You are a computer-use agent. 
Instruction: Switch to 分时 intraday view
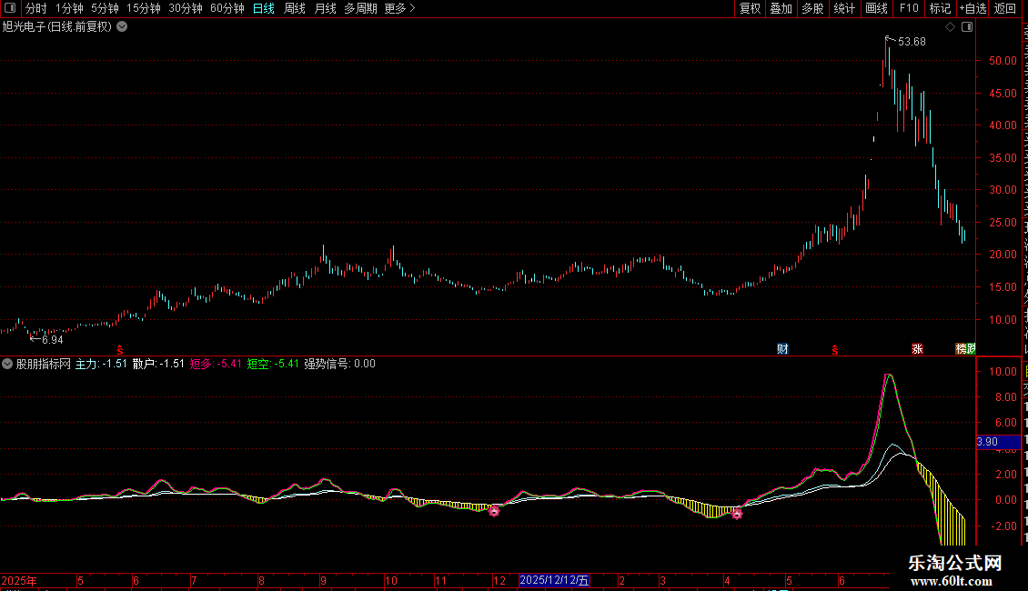[x=36, y=8]
